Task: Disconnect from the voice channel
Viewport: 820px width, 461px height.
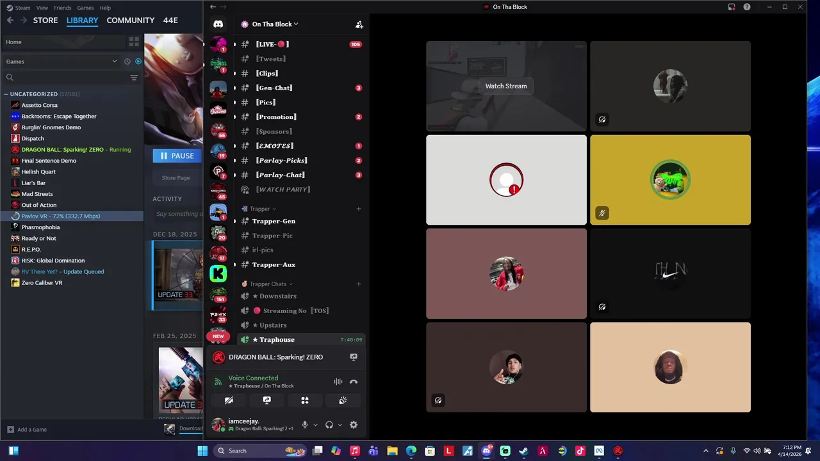Action: tap(353, 382)
